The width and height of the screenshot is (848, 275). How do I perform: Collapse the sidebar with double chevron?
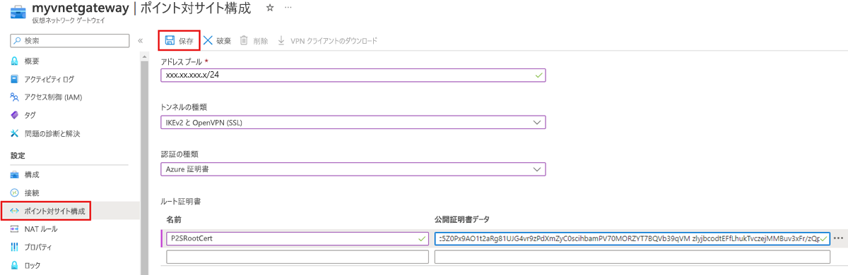(140, 40)
